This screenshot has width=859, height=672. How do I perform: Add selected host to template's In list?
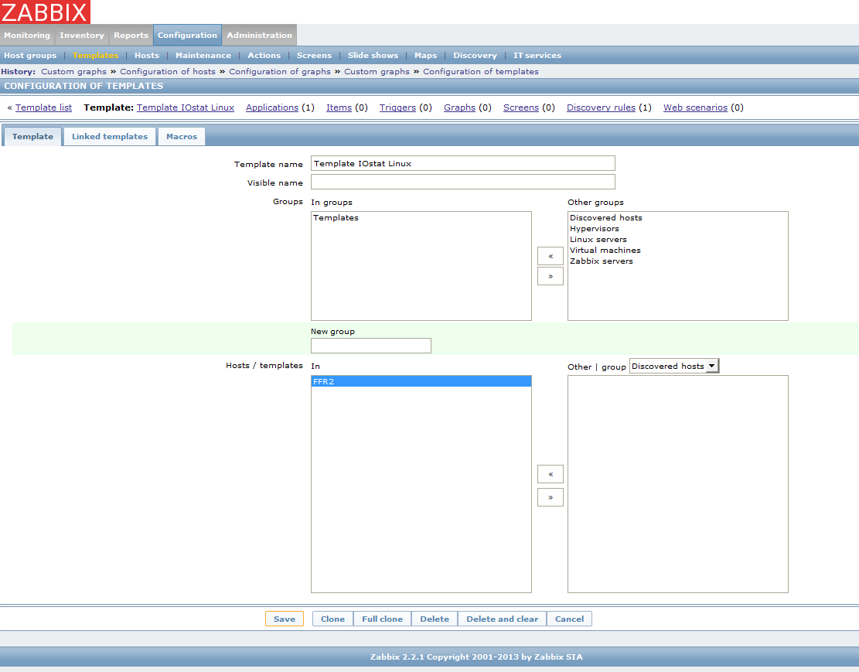click(550, 474)
